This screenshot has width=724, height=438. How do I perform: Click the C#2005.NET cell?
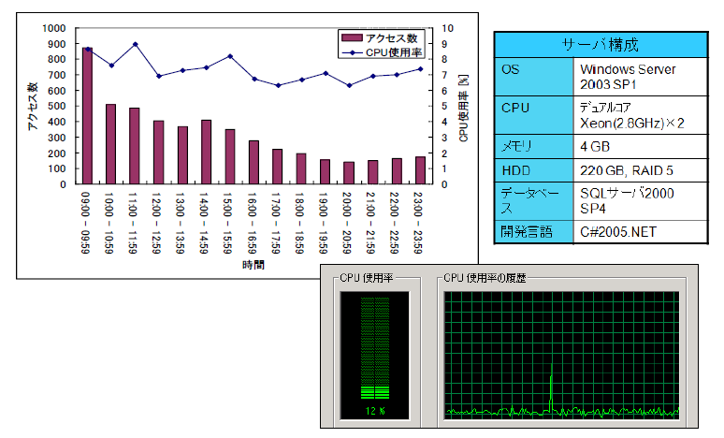click(641, 231)
